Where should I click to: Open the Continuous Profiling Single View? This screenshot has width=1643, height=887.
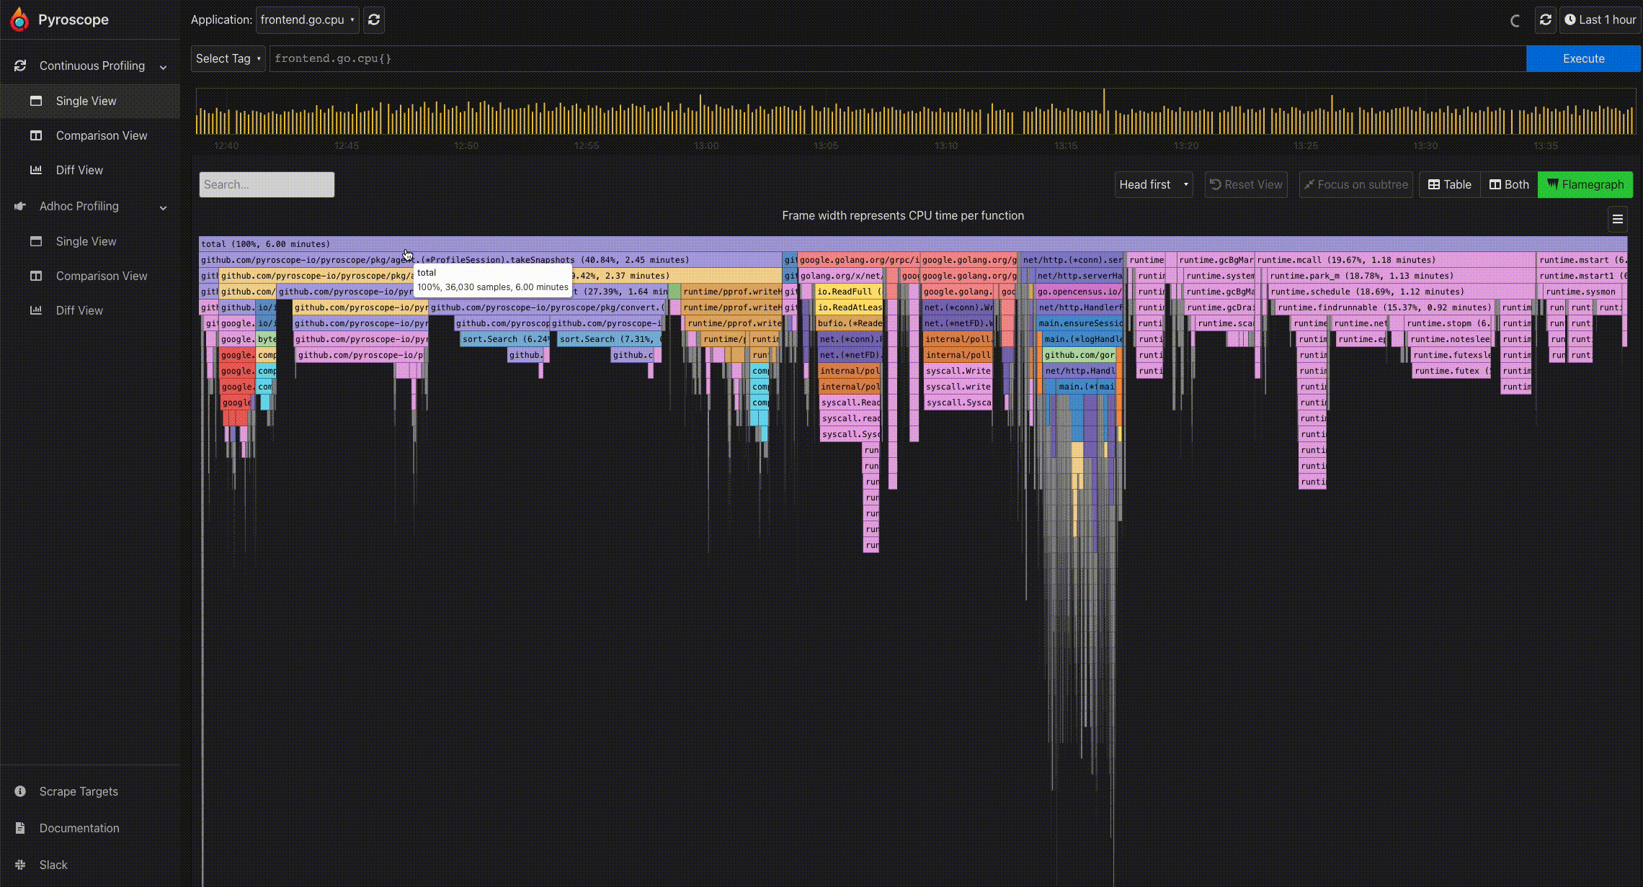click(86, 101)
